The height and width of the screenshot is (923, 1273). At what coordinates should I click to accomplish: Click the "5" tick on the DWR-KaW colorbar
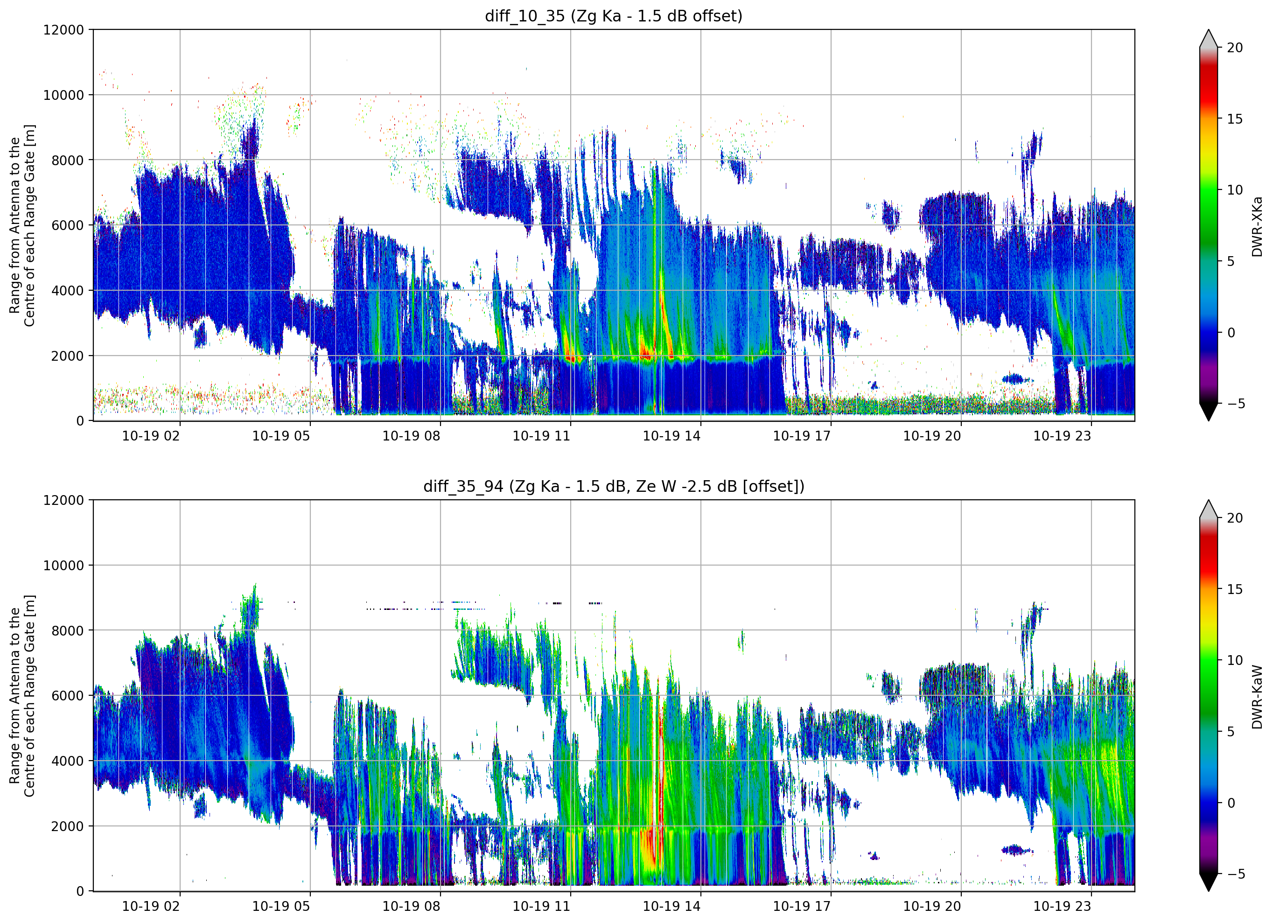coord(1231,732)
